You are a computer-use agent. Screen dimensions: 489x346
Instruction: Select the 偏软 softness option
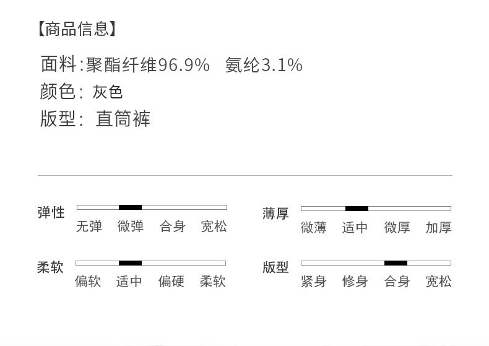click(x=88, y=282)
